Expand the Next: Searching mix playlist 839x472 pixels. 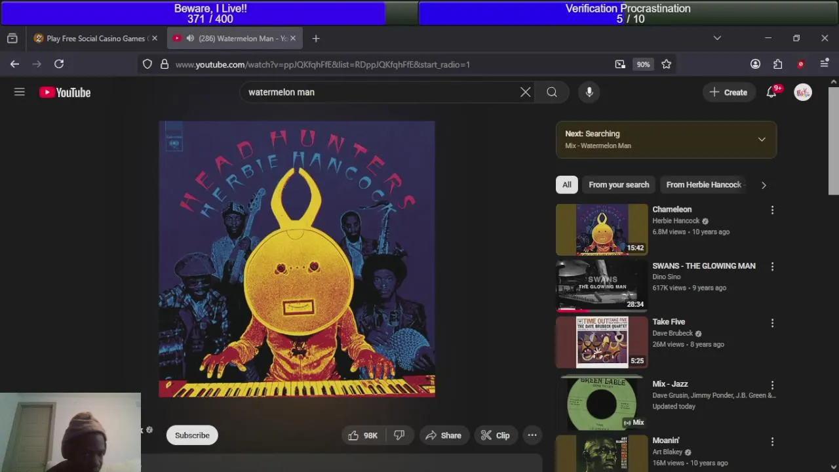pyautogui.click(x=762, y=140)
